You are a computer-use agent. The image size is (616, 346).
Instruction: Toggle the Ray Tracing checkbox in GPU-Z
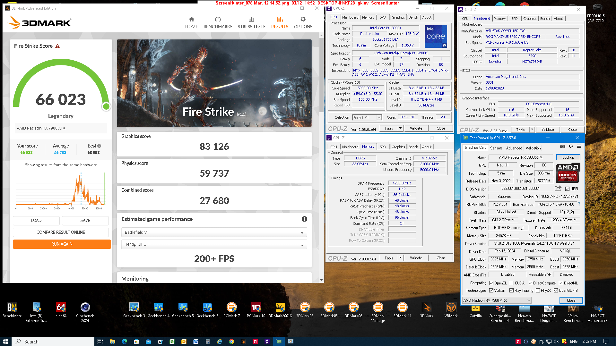pyautogui.click(x=511, y=291)
